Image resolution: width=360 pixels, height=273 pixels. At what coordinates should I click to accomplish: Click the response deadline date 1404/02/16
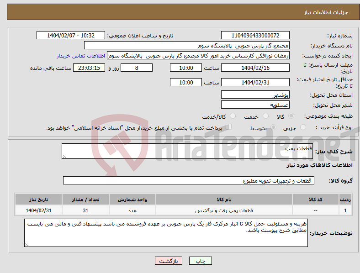[255, 68]
